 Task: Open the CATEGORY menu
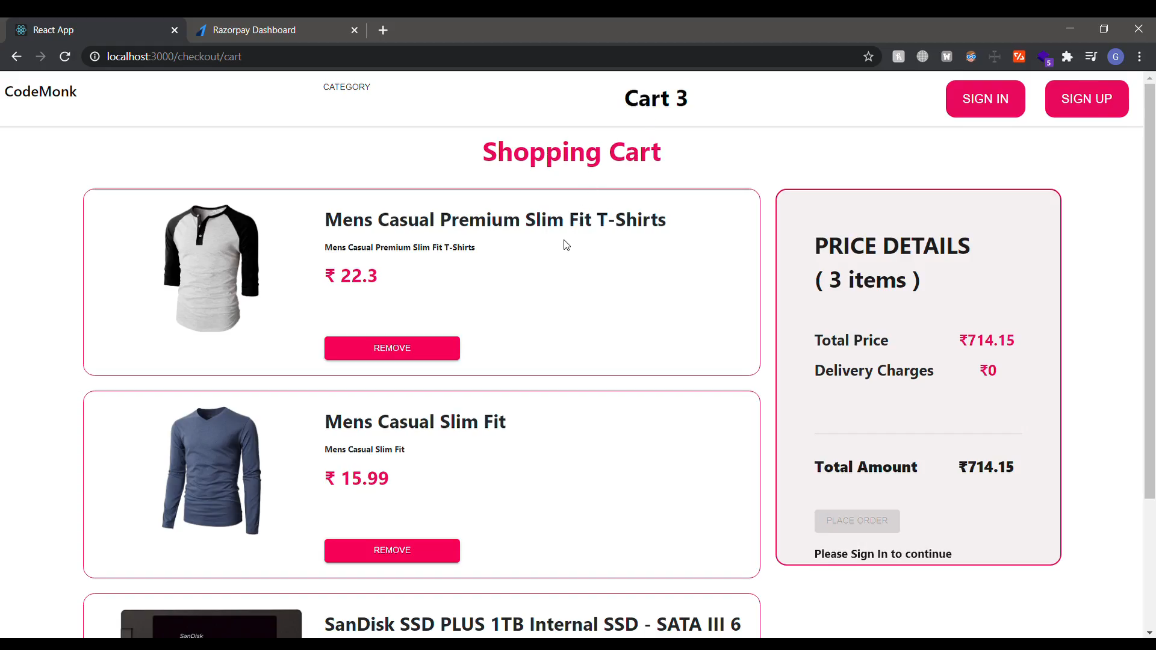point(346,87)
